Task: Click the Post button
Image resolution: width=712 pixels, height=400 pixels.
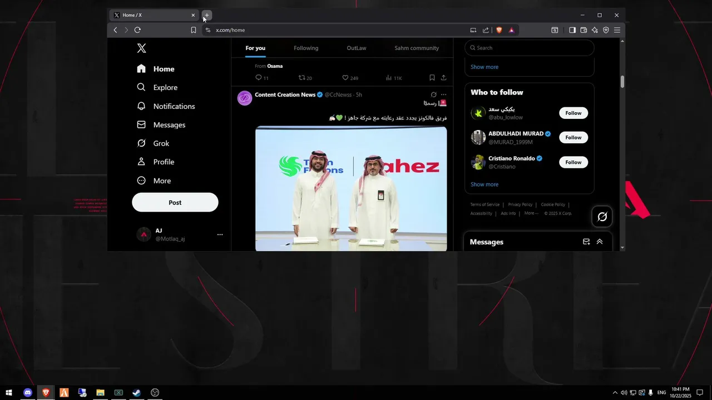Action: click(x=175, y=203)
